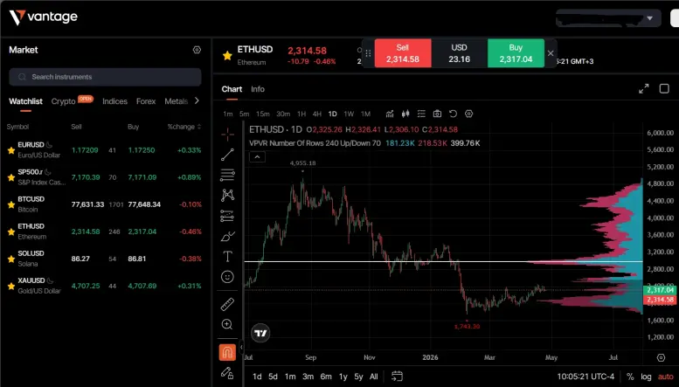This screenshot has width=679, height=387.
Task: Open the chart Info tab
Action: (258, 89)
